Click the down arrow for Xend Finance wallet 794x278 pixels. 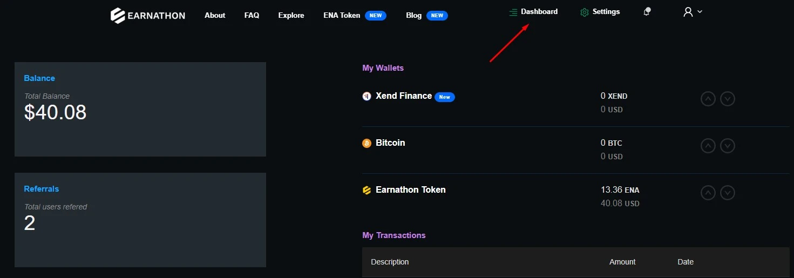point(728,99)
